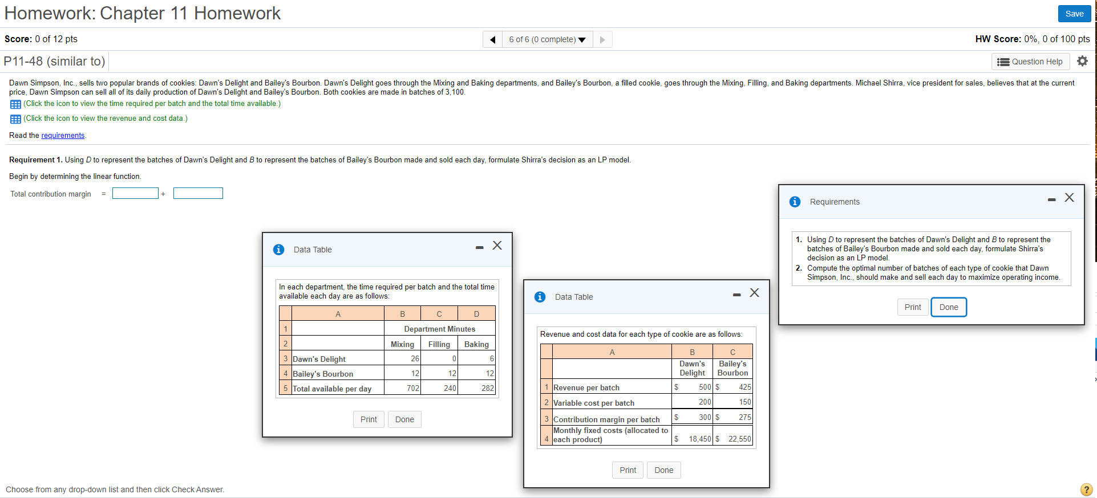Image resolution: width=1097 pixels, height=498 pixels.
Task: Print the Revenue and cost data table
Action: click(628, 470)
